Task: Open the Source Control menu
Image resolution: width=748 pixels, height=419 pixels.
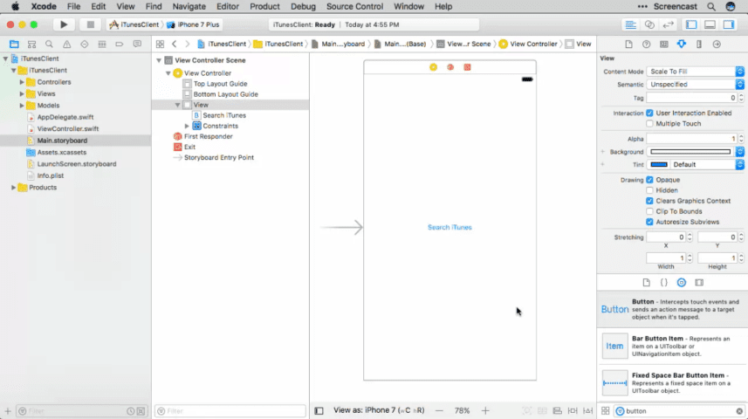Action: tap(354, 6)
